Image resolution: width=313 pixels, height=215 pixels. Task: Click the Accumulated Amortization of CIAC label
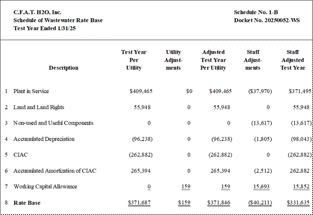tap(55, 171)
